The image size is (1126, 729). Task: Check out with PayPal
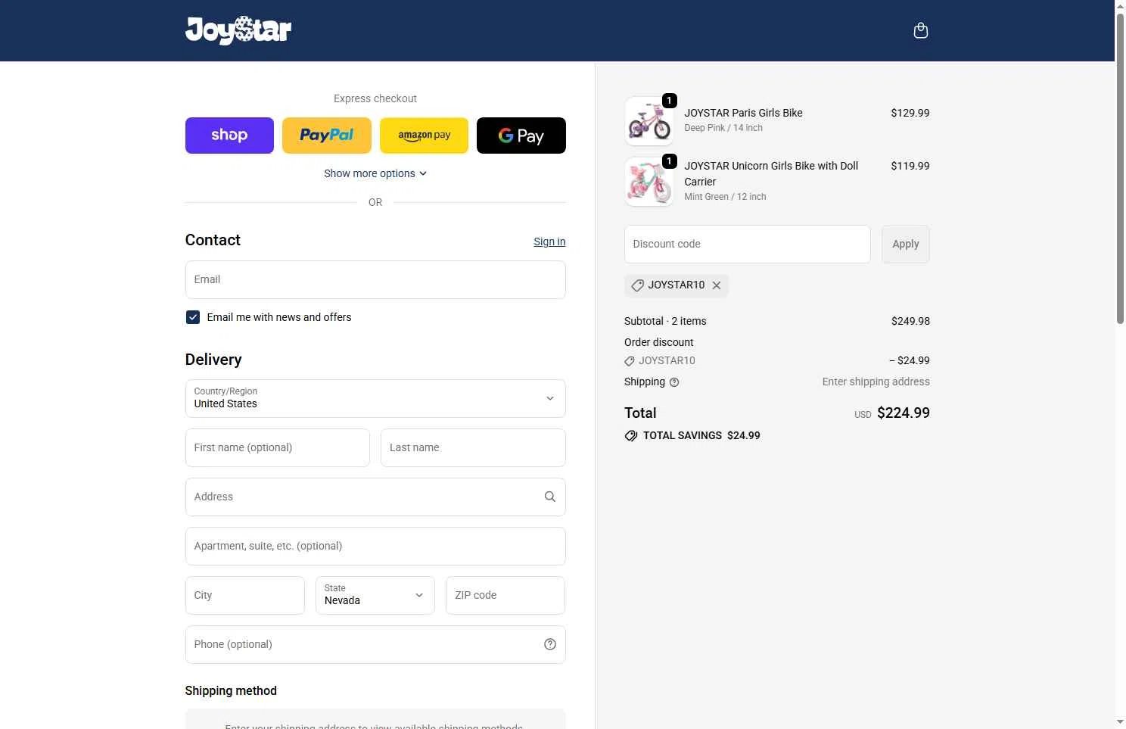pyautogui.click(x=327, y=136)
